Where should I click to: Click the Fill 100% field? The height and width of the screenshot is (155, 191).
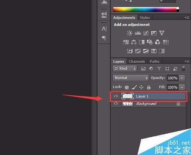(x=173, y=87)
